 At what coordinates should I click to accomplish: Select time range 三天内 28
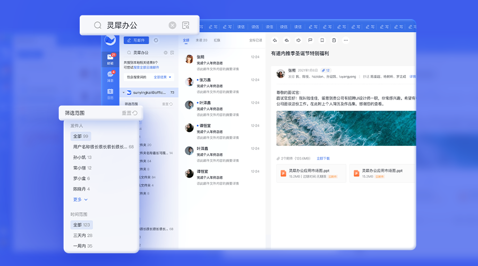(83, 236)
